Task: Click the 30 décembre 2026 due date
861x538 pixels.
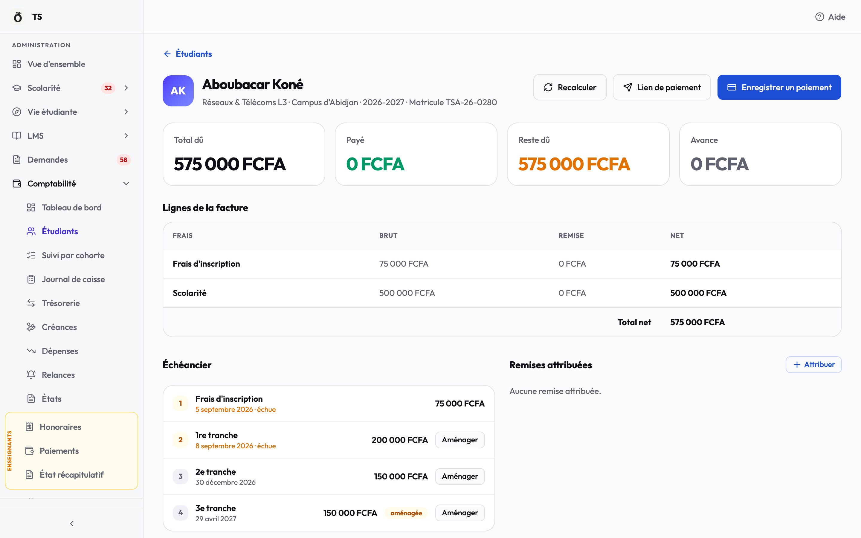Action: pyautogui.click(x=225, y=482)
